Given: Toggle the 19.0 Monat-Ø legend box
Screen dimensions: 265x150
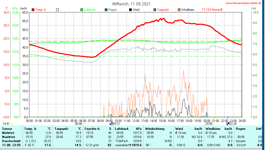Looking at the screenshot, I should [x=204, y=10].
